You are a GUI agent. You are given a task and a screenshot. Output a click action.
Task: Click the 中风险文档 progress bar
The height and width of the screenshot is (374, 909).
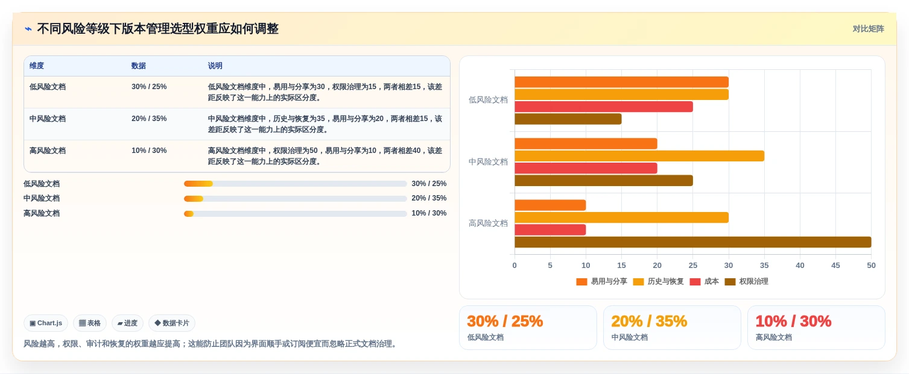[x=296, y=199]
